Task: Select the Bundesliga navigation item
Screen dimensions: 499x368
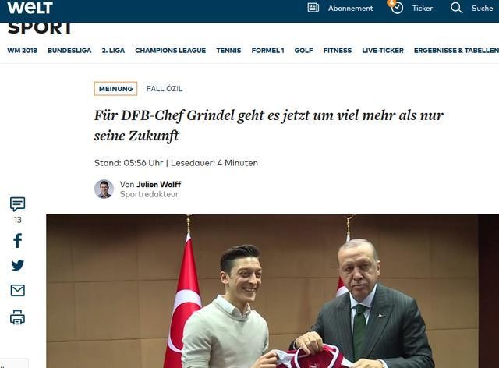Action: point(69,51)
